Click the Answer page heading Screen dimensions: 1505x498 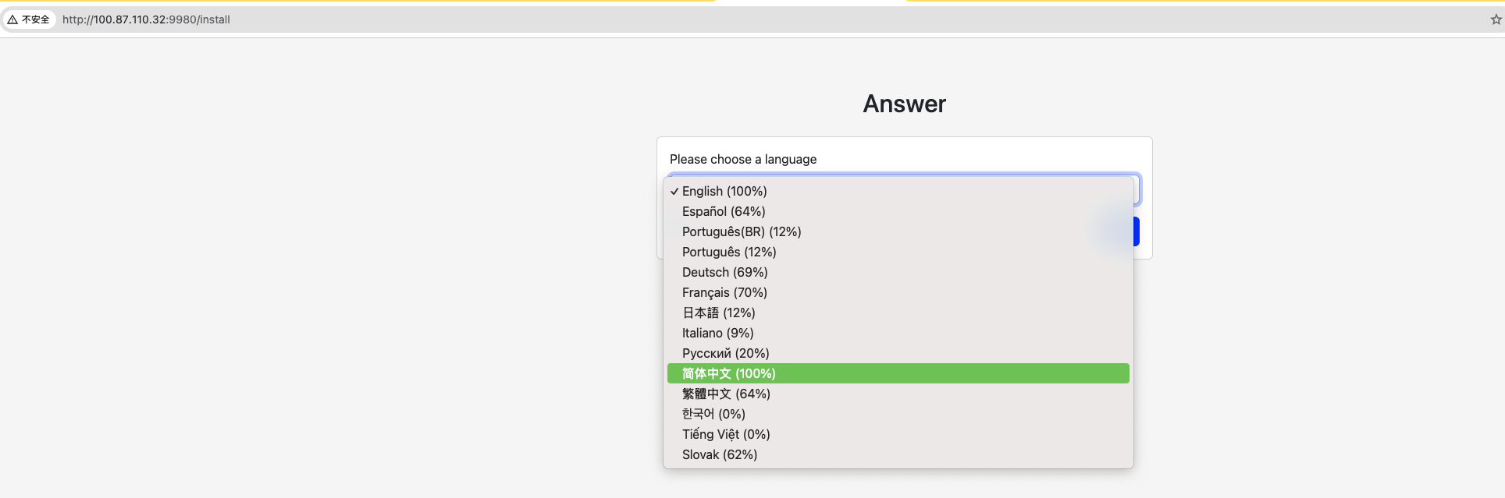click(904, 104)
